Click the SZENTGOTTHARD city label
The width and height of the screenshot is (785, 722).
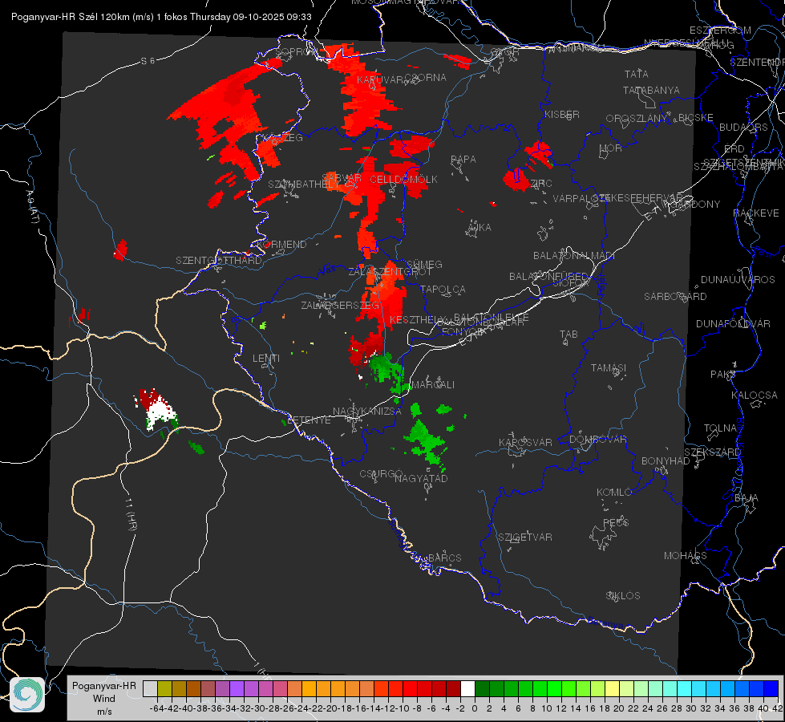[x=219, y=261]
